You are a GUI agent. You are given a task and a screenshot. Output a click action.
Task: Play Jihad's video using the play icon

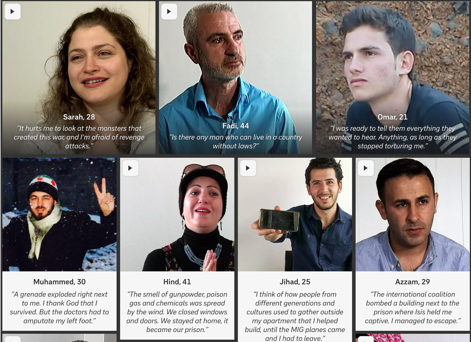coord(248,168)
